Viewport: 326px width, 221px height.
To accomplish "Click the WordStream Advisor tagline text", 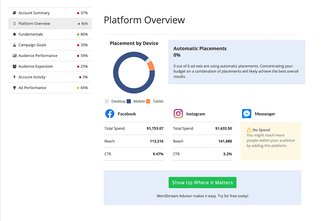I will [203, 196].
